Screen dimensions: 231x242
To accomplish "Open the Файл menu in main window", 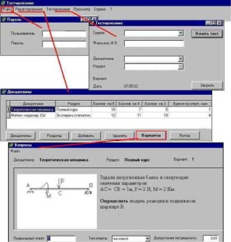I will 7,9.
